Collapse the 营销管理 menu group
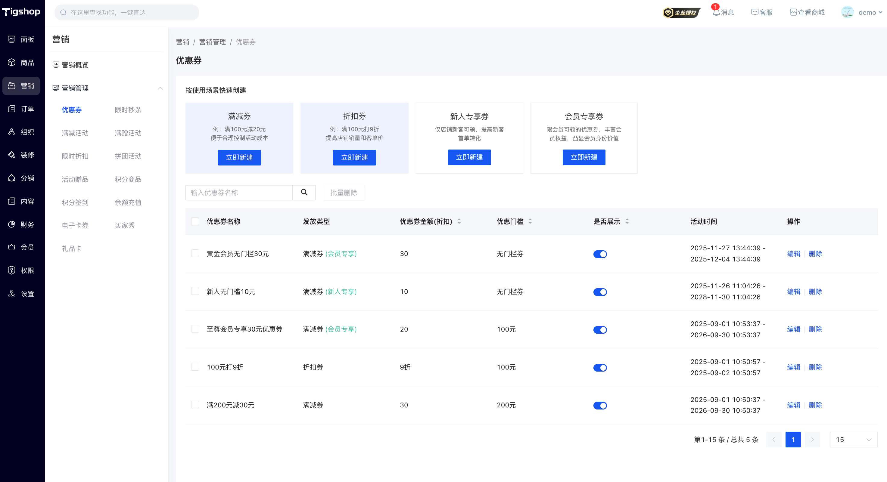The width and height of the screenshot is (887, 482). point(160,88)
